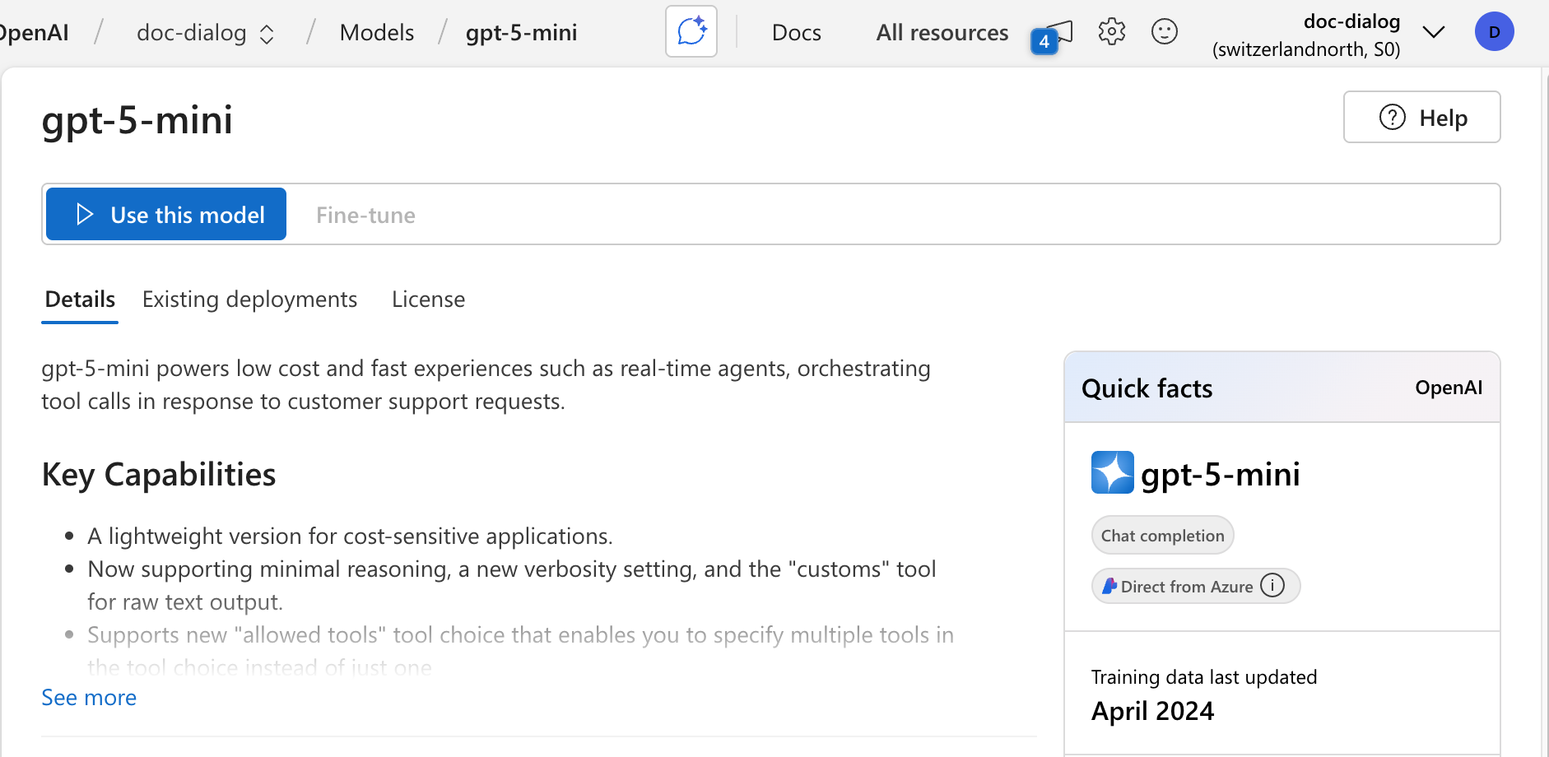Click the feedback smiley face icon
The height and width of the screenshot is (757, 1549).
click(1164, 32)
